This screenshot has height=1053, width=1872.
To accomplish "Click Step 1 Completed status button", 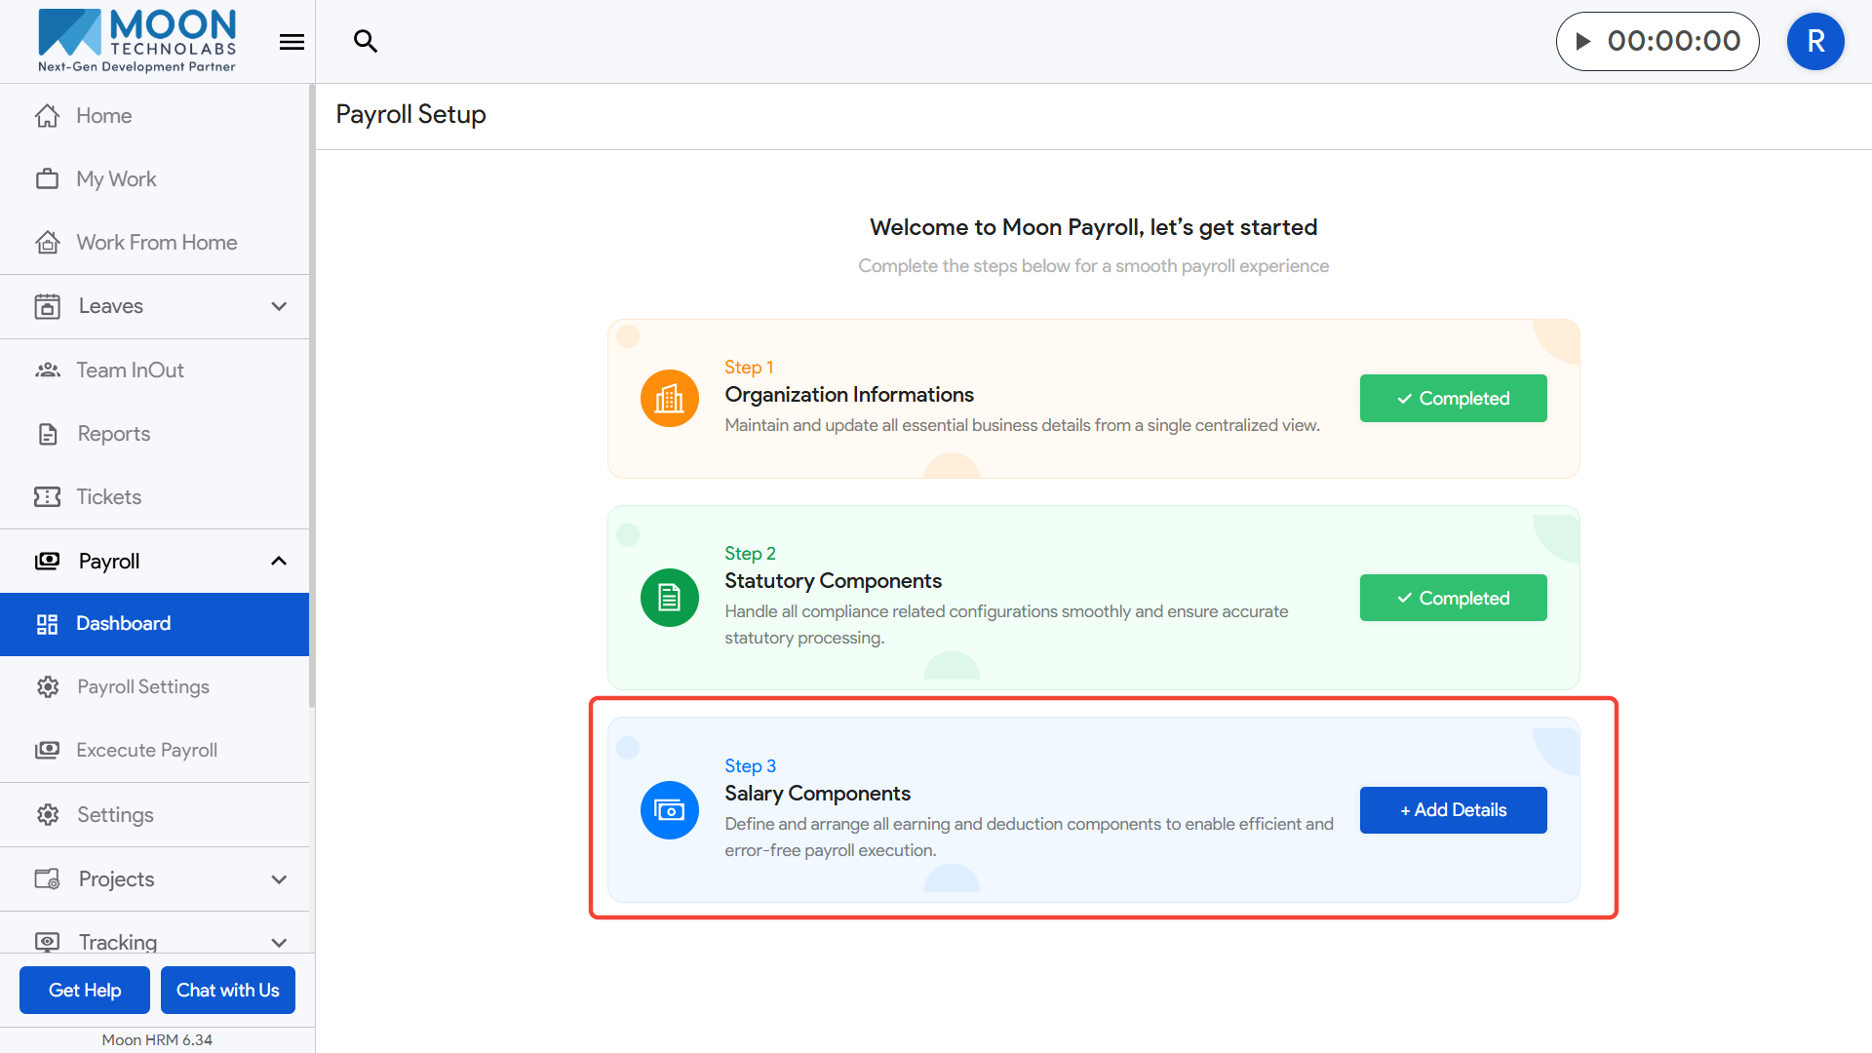I will tap(1453, 398).
